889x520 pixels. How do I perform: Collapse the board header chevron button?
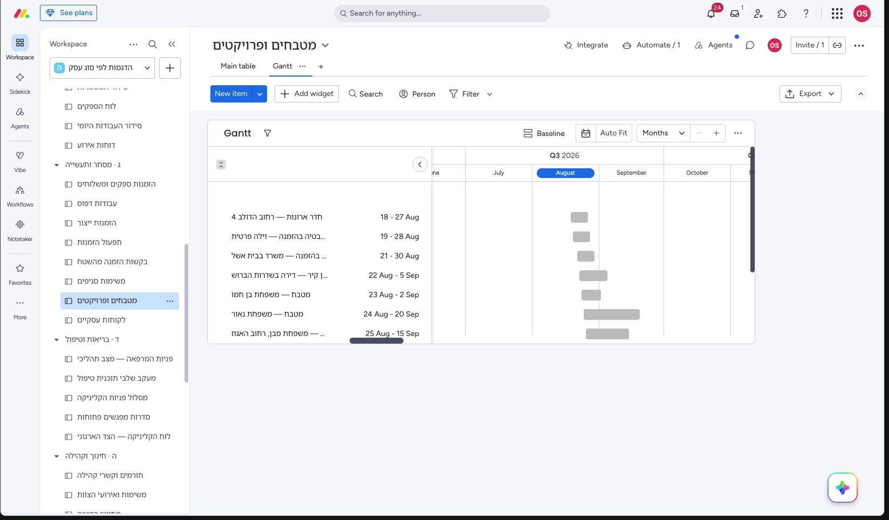[x=861, y=94]
